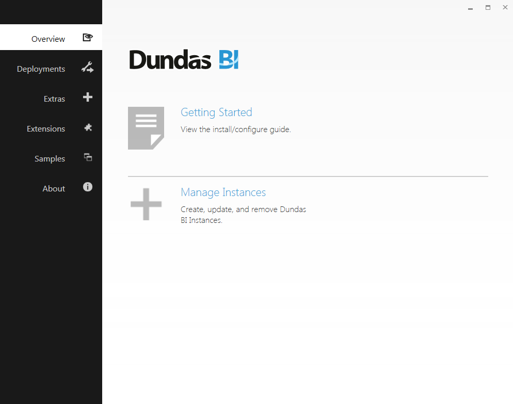
Task: Click the Extensions puzzle-piece icon
Action: (x=88, y=127)
